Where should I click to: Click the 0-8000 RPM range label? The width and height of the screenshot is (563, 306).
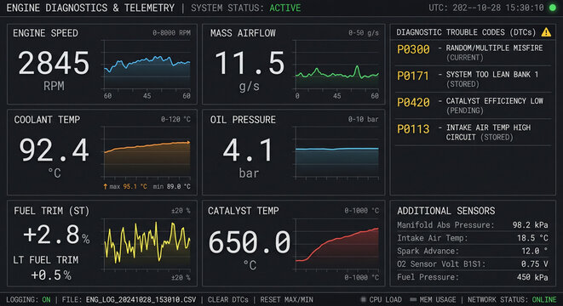[x=172, y=33]
